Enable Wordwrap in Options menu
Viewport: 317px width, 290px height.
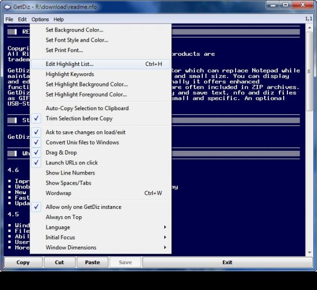click(x=58, y=194)
